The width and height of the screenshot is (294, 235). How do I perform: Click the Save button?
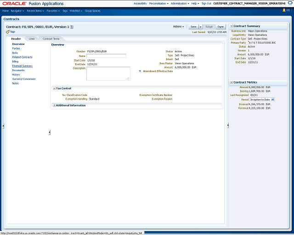click(193, 27)
